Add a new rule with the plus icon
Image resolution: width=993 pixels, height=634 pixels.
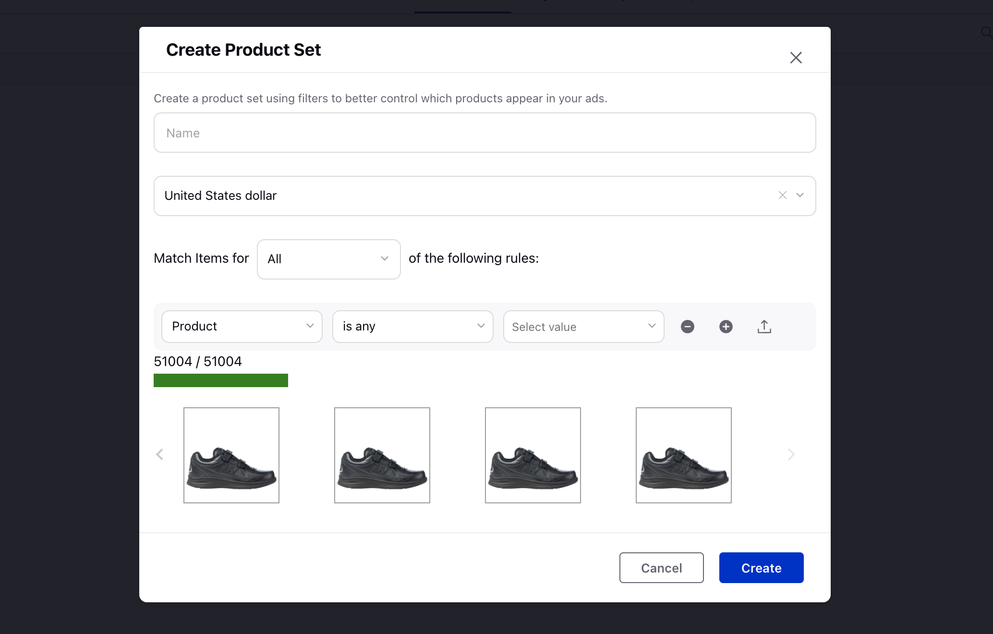726,327
